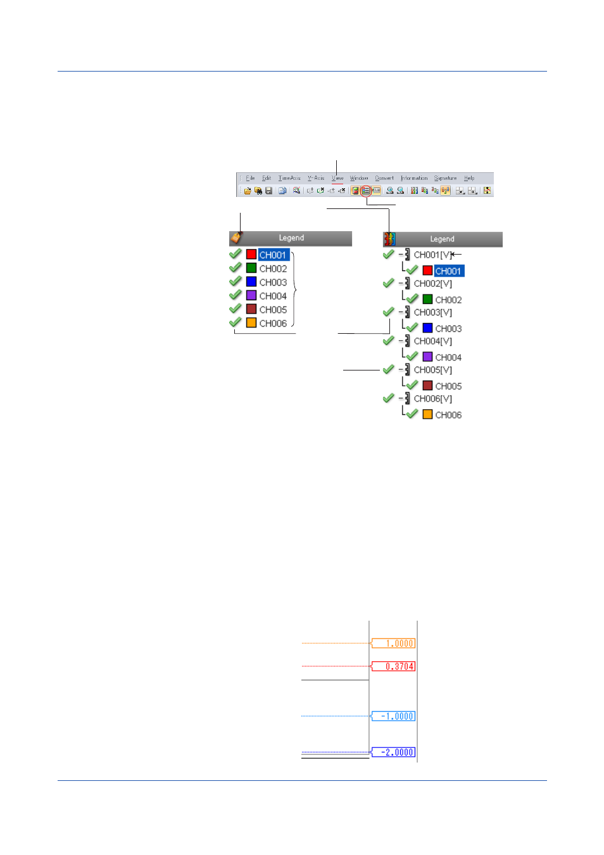The height and width of the screenshot is (855, 604).
Task: Open the Information menu
Action: click(414, 178)
